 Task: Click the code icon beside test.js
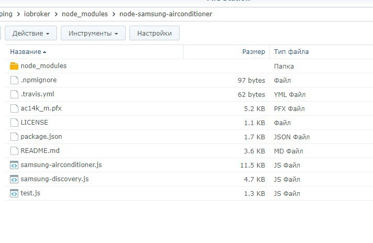pos(14,193)
